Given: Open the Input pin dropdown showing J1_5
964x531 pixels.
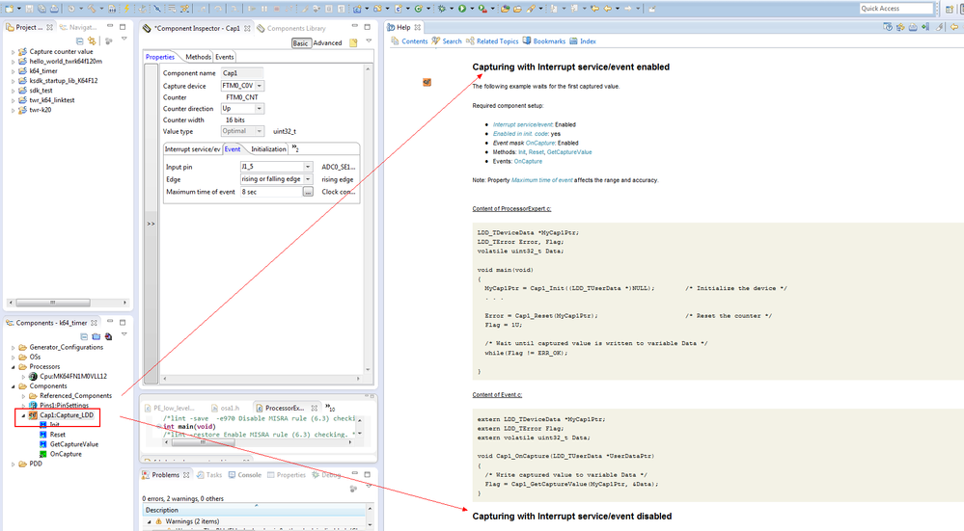Looking at the screenshot, I should [308, 167].
